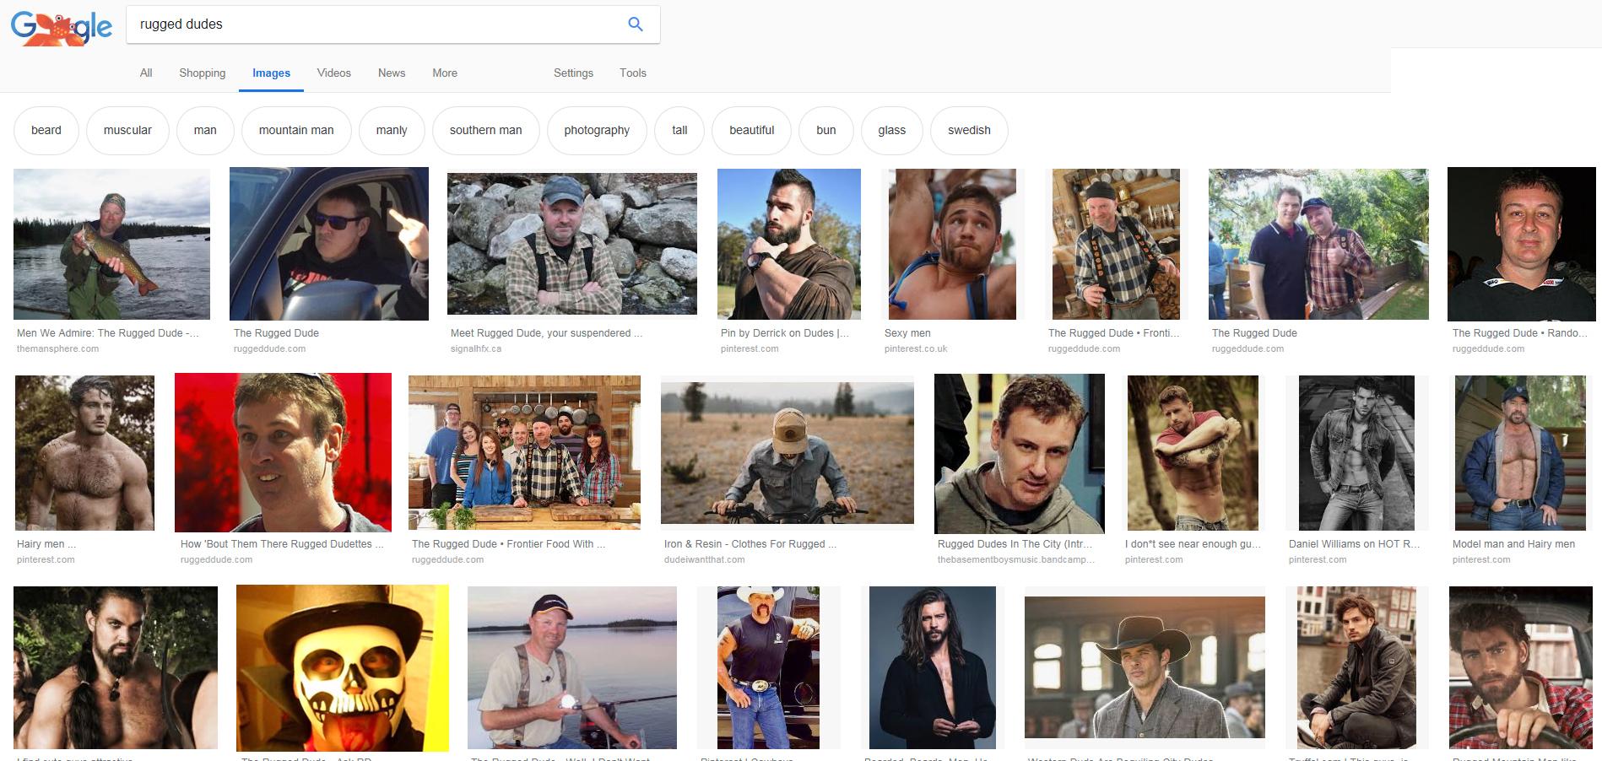
Task: Choose the 'mountain man' suggestion chip
Action: tap(296, 130)
